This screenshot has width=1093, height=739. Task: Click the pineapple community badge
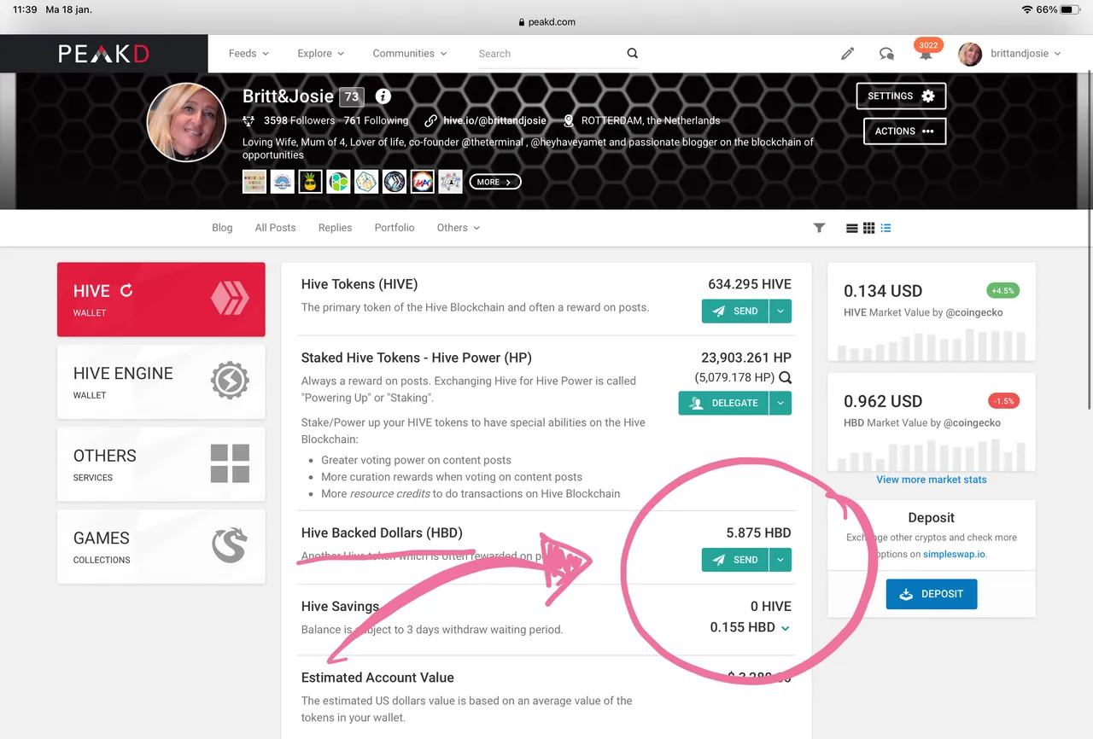(310, 182)
